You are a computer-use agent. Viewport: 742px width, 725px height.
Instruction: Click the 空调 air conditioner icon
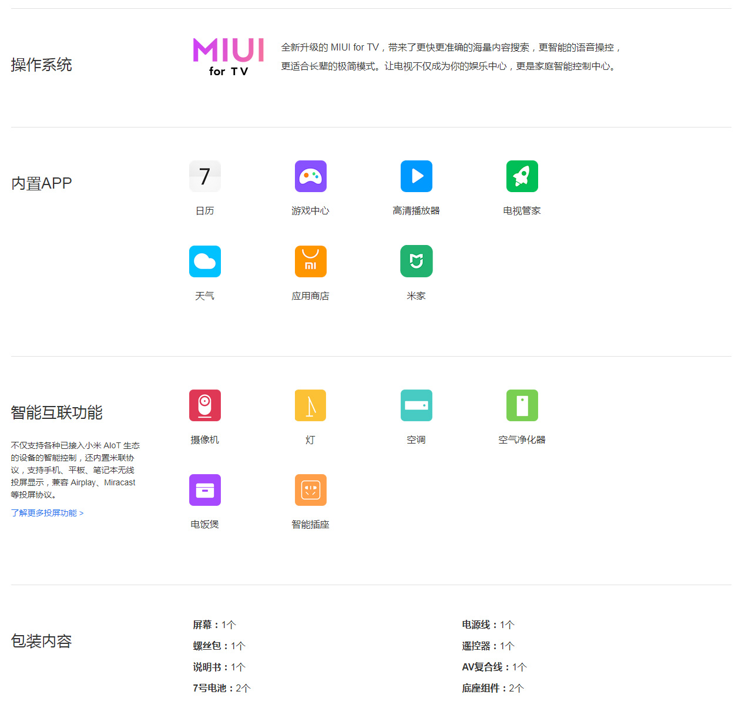tap(417, 405)
